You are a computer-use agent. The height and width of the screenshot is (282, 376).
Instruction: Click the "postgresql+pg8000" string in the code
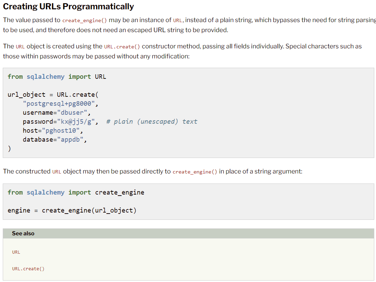[x=61, y=104]
